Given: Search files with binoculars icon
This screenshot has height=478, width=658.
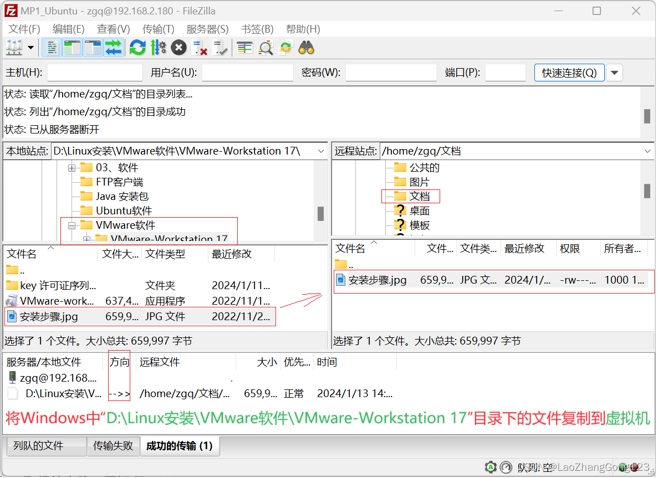Looking at the screenshot, I should coord(307,48).
